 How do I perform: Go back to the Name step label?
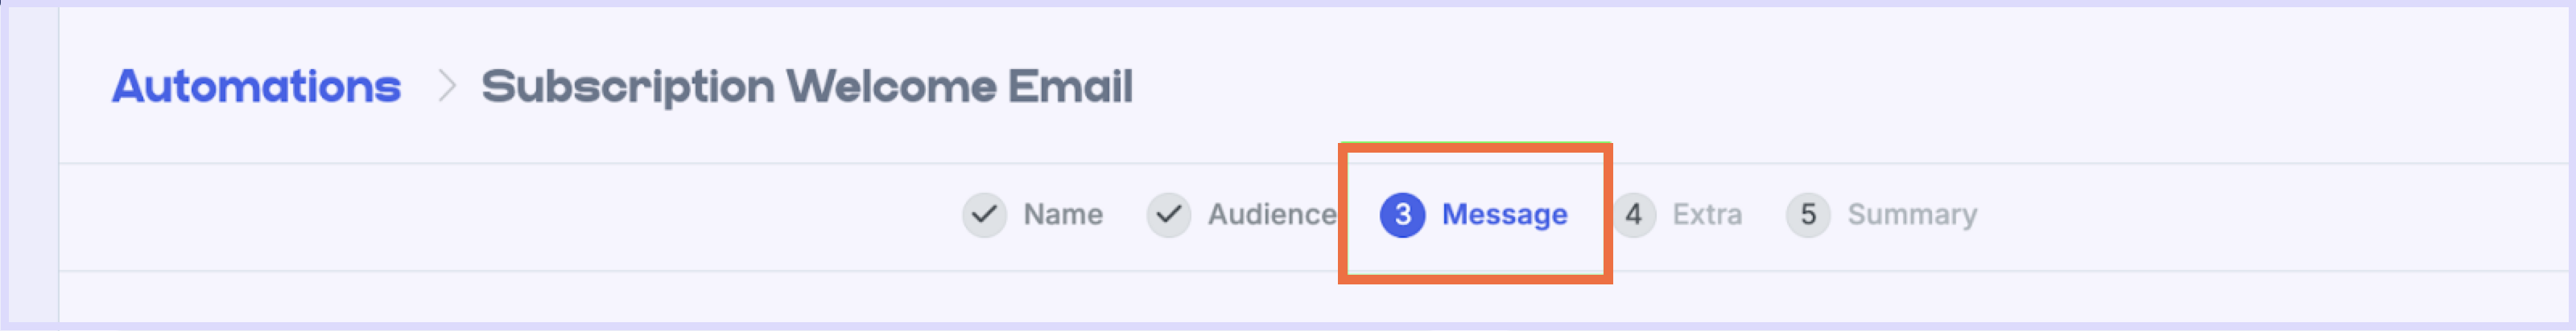pyautogui.click(x=1062, y=215)
